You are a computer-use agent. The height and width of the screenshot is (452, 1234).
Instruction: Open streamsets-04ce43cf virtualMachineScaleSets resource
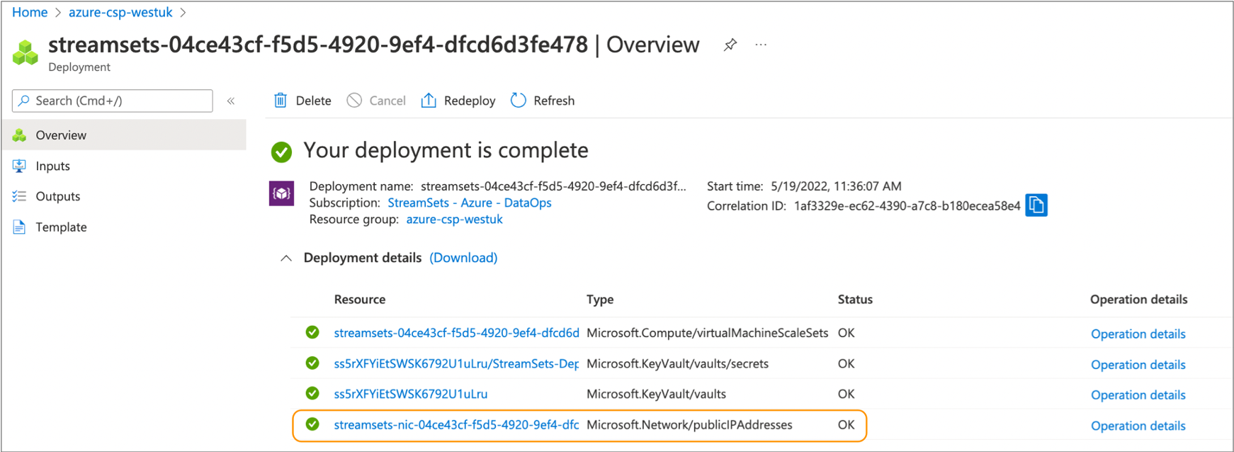point(456,332)
